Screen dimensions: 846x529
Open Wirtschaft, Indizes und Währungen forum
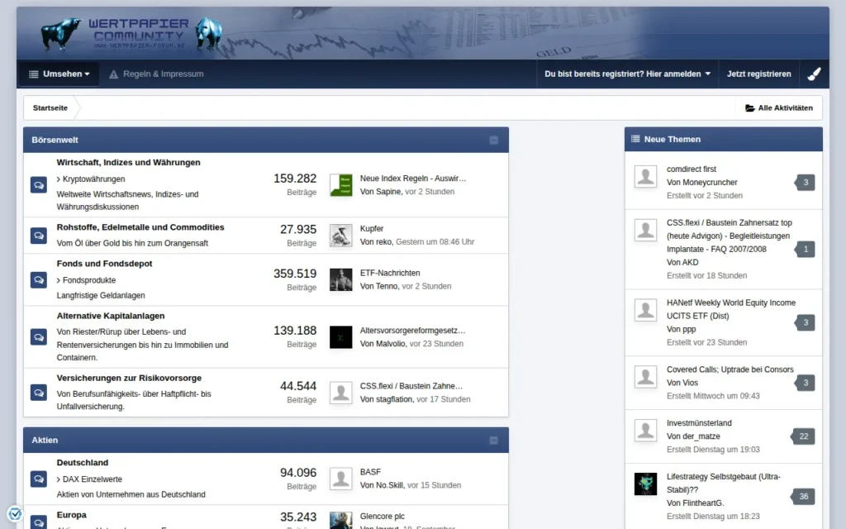click(x=128, y=163)
